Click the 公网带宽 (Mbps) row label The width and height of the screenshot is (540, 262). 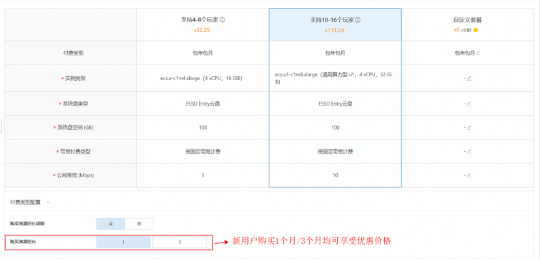coord(75,175)
